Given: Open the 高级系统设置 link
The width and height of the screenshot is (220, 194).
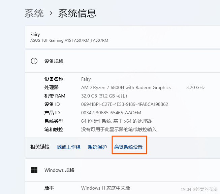Looking at the screenshot, I should (x=128, y=147).
